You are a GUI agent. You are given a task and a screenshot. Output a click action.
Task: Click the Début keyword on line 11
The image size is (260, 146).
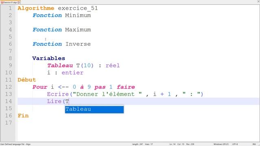point(27,80)
